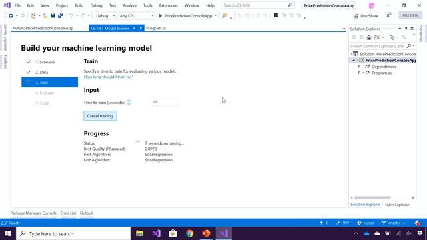Click the redo toolbar icon
Image resolution: width=427 pixels, height=240 pixels.
(x=83, y=16)
